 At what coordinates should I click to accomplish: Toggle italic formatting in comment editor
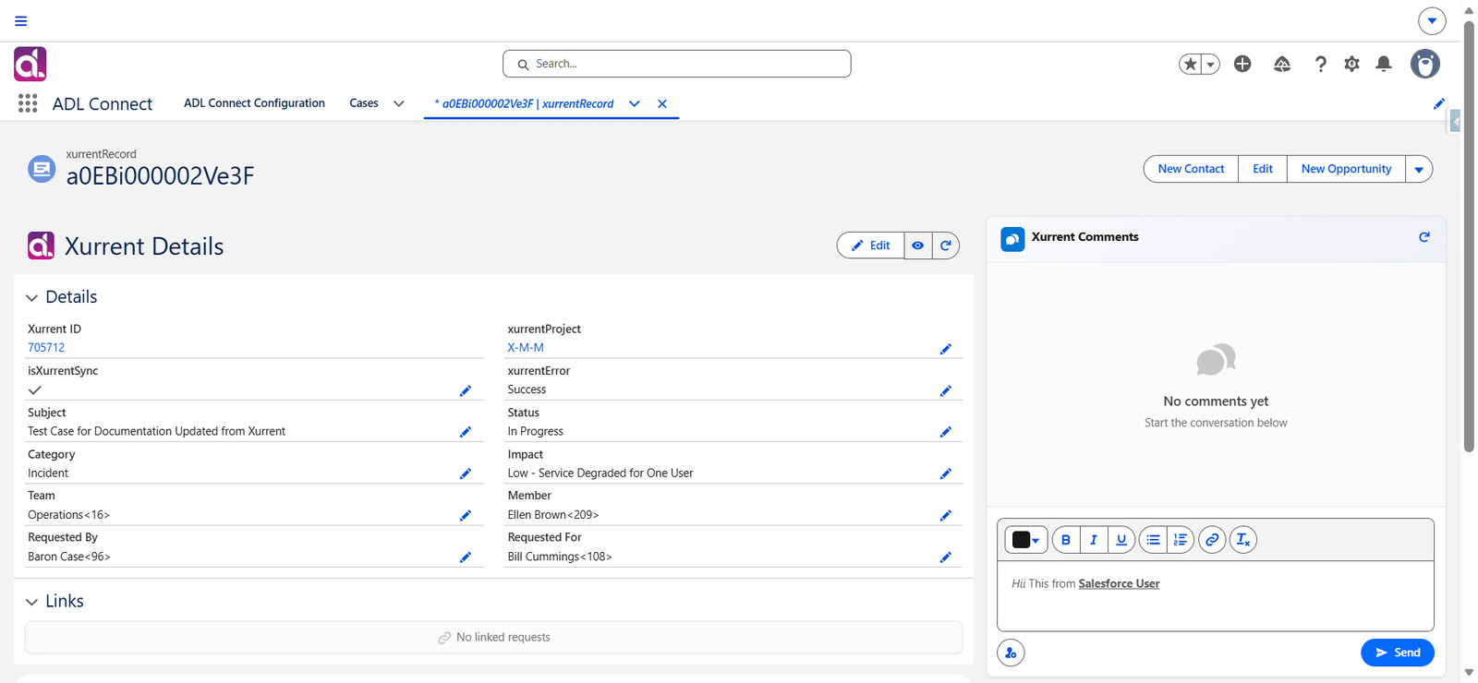[1094, 540]
